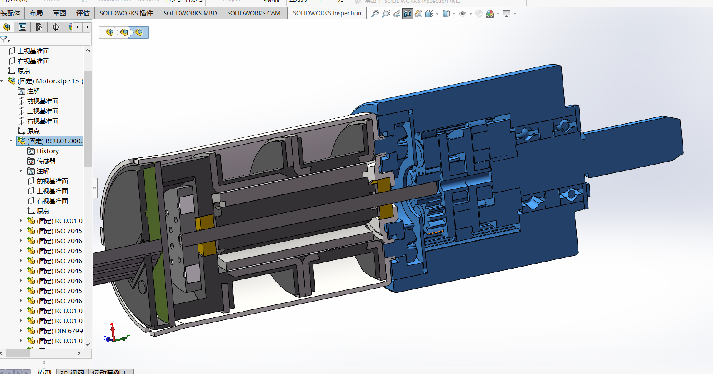Click the FeatureManager filter funnel icon
This screenshot has width=713, height=374.
[4, 40]
